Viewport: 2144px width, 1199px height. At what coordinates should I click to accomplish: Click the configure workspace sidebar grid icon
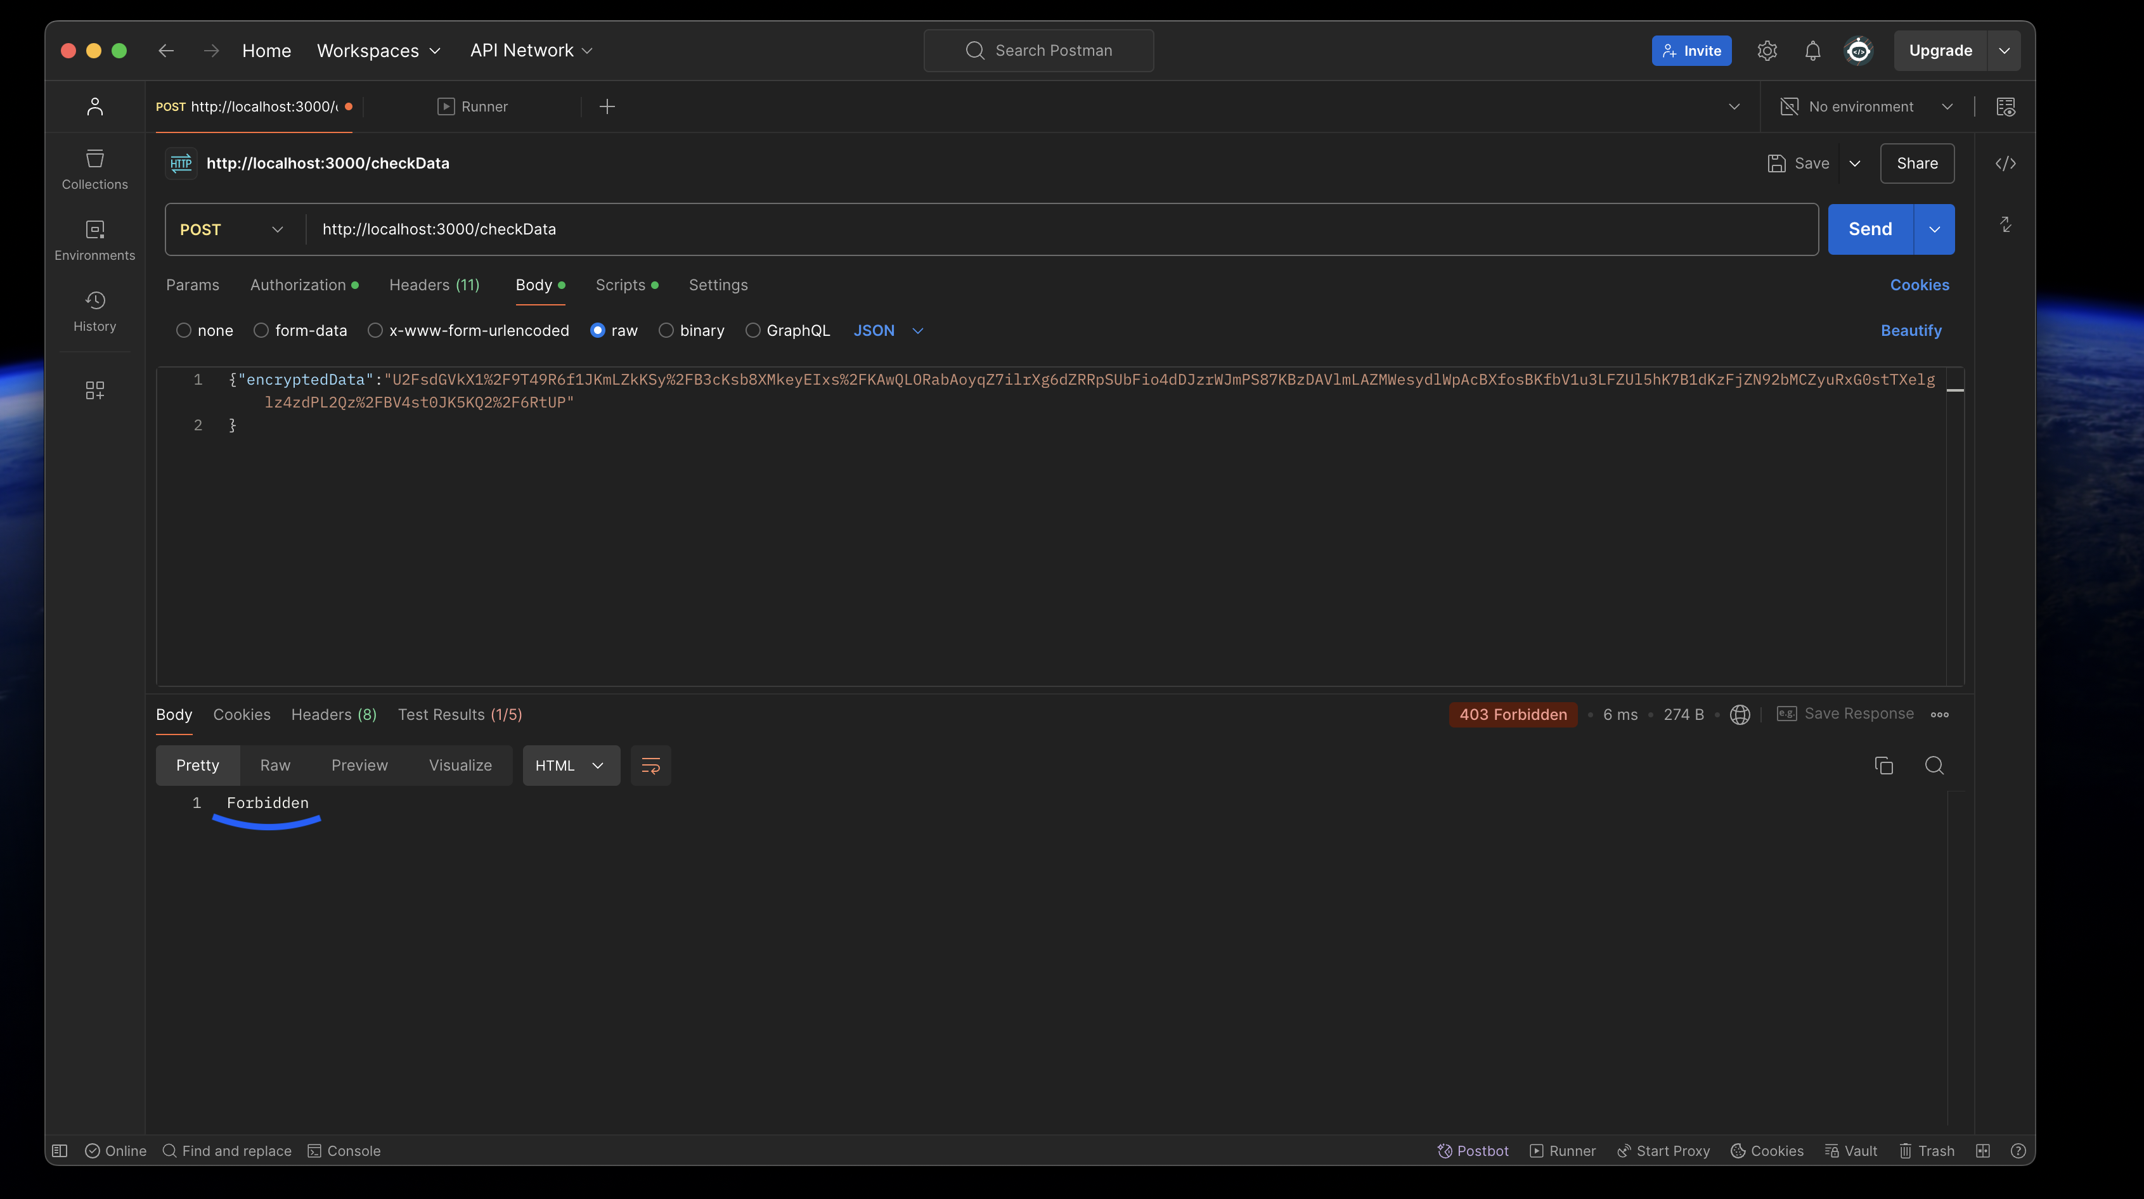point(95,390)
